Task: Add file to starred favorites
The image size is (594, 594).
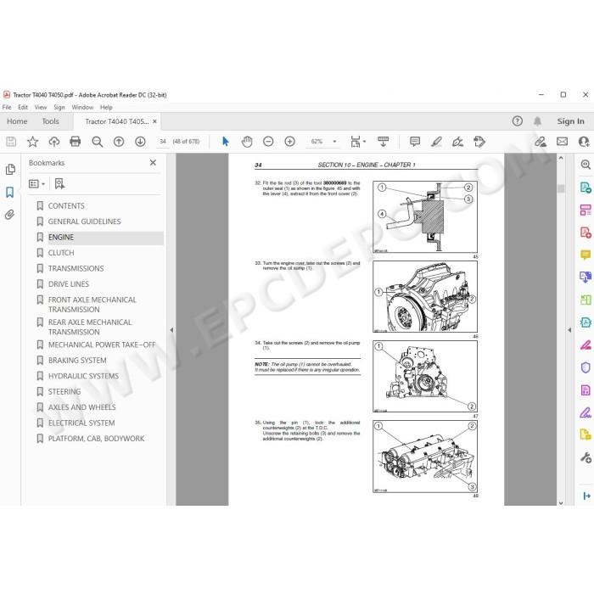Action: point(32,142)
